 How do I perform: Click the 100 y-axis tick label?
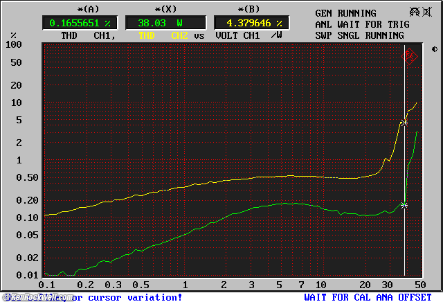[14, 44]
